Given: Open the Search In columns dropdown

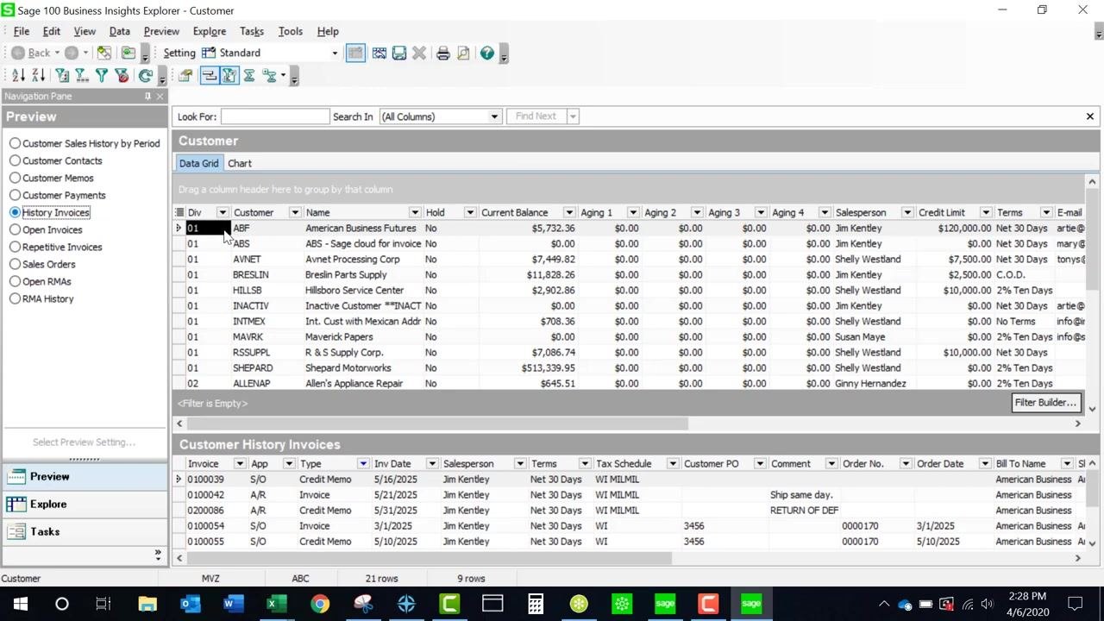Looking at the screenshot, I should (494, 116).
